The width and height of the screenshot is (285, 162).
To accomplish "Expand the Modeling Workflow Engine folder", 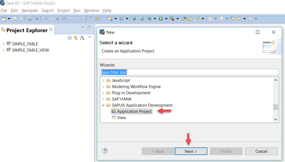I will click(103, 87).
